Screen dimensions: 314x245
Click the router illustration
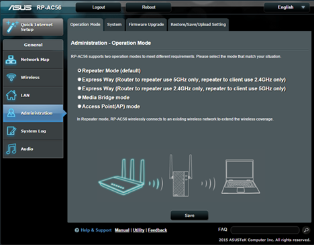(x=122, y=176)
